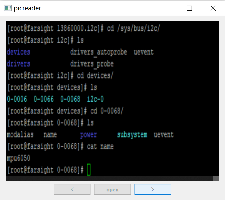
Task: Click 'cd /sys/bus/i2c/' command text
Action: coord(134,29)
